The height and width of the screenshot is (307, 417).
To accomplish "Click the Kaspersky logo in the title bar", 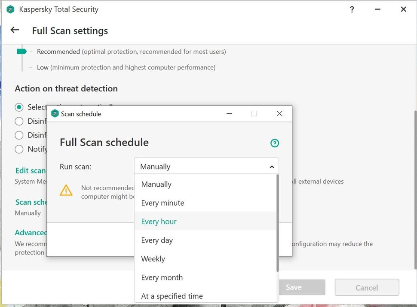I will click(10, 9).
